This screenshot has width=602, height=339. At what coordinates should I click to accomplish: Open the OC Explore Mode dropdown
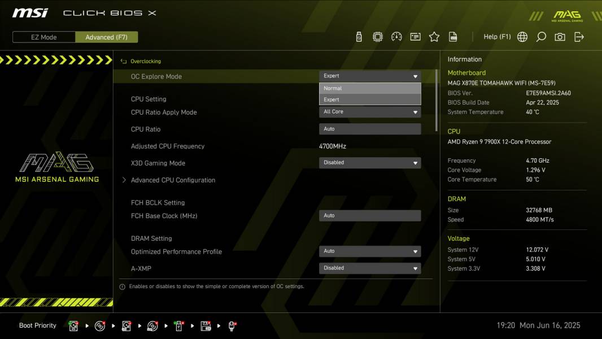(x=370, y=76)
